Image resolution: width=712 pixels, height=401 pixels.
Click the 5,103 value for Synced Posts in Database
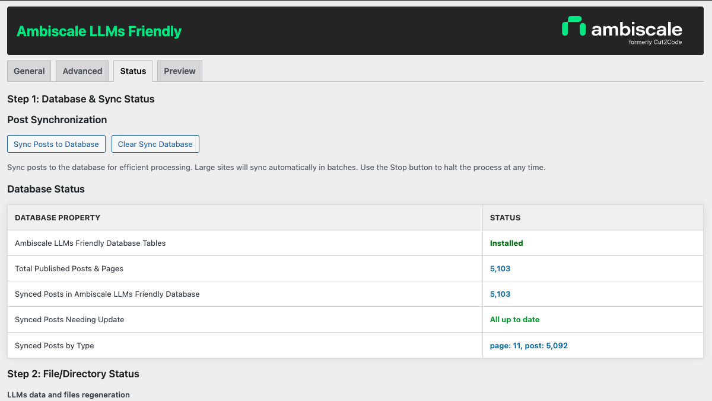[x=500, y=294]
